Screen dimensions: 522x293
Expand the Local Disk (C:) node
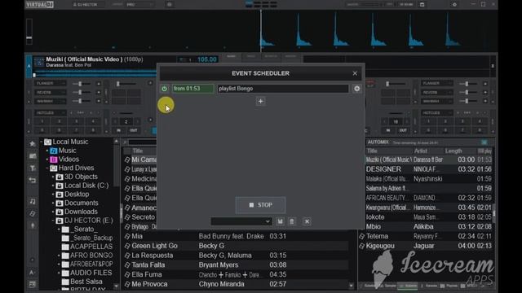[x=53, y=186]
